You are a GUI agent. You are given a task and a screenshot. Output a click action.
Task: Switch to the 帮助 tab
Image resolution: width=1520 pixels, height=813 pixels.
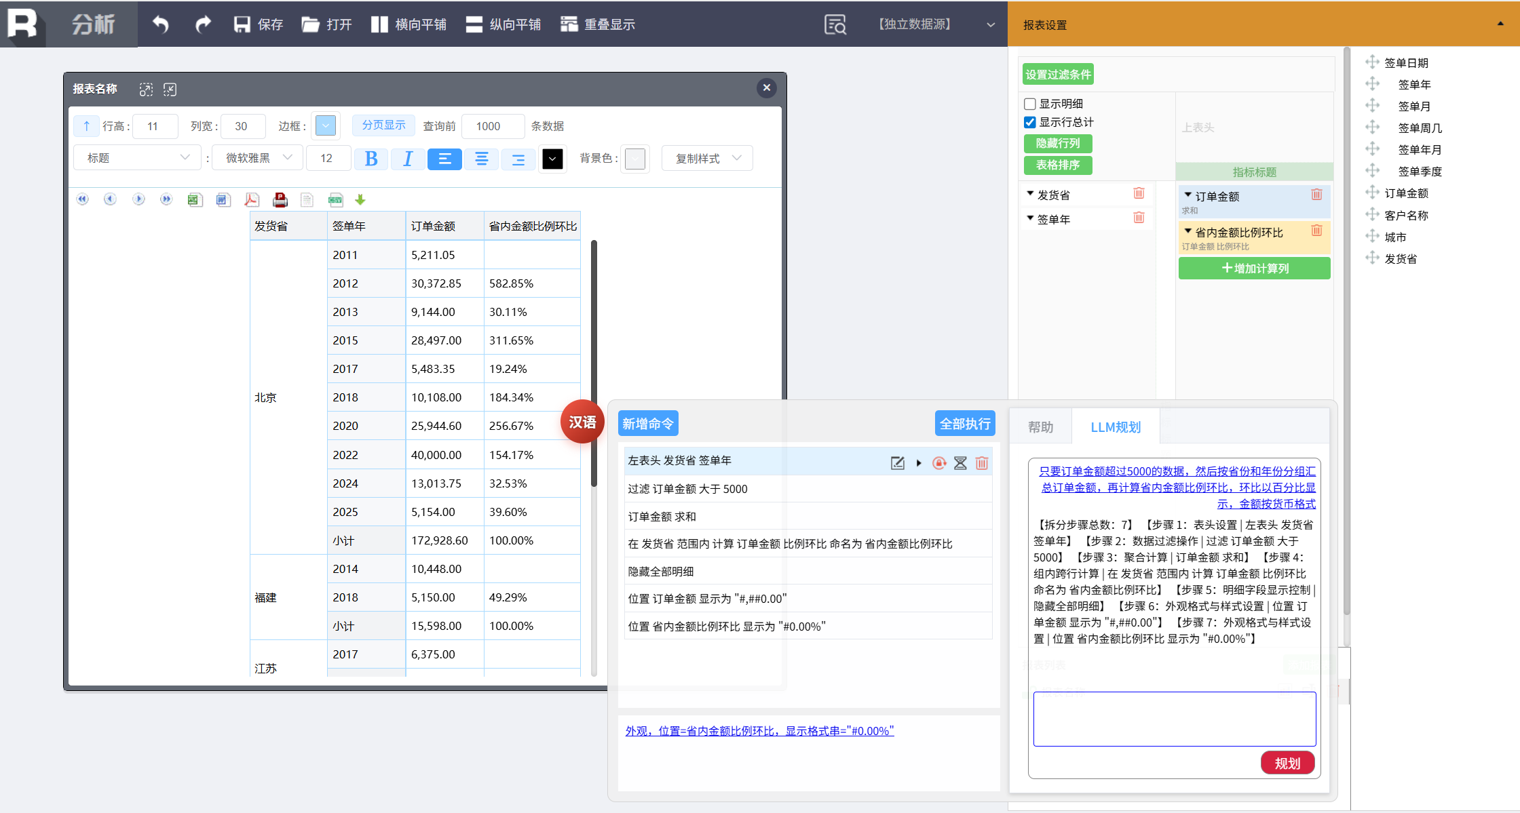(x=1040, y=427)
